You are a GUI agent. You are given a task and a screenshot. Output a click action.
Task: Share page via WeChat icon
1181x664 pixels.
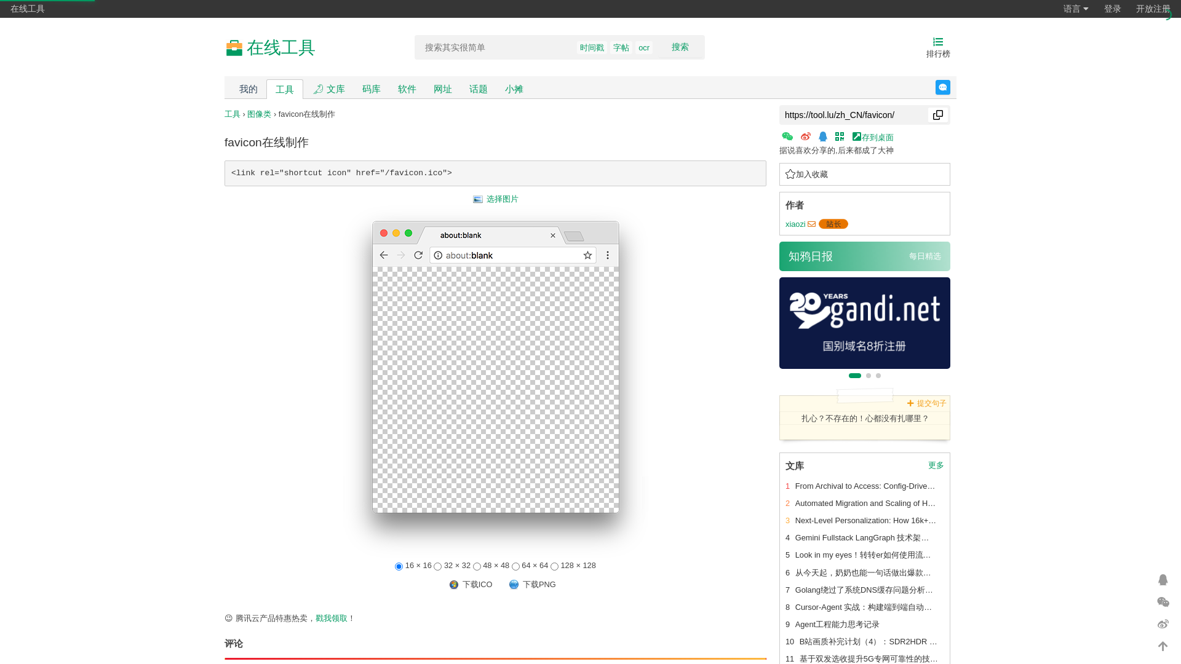pos(787,136)
